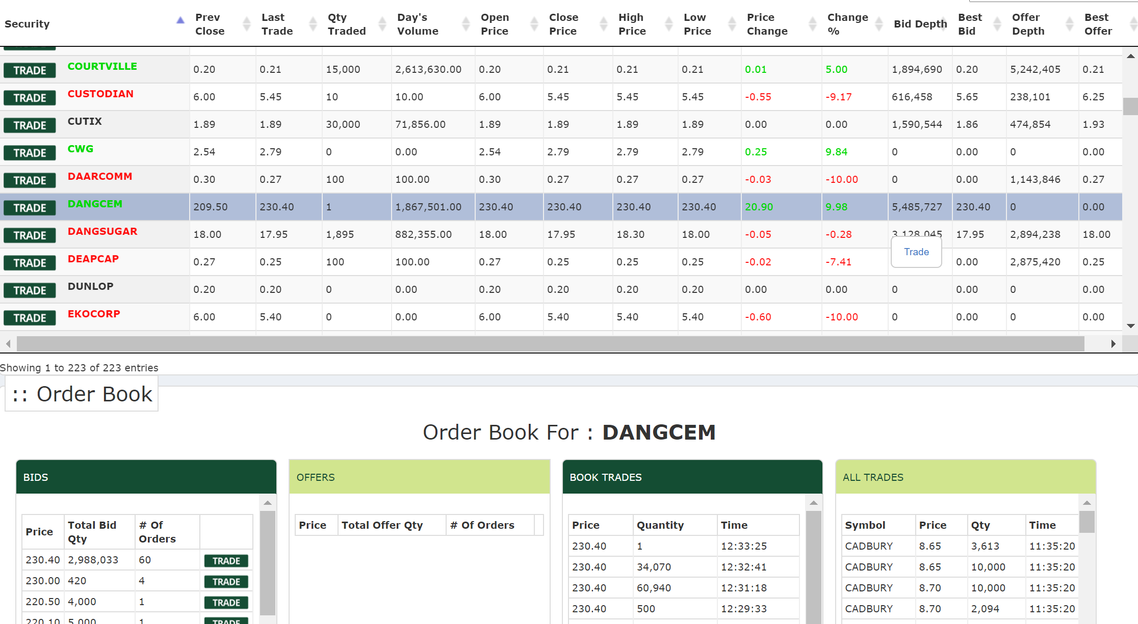The image size is (1138, 624).
Task: Open the CWG security link
Action: point(81,149)
